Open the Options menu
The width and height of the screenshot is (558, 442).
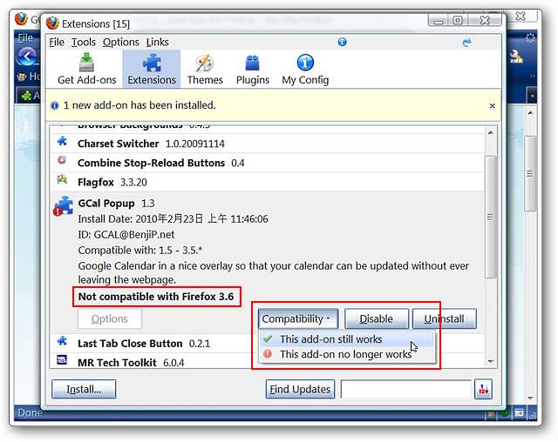[121, 43]
